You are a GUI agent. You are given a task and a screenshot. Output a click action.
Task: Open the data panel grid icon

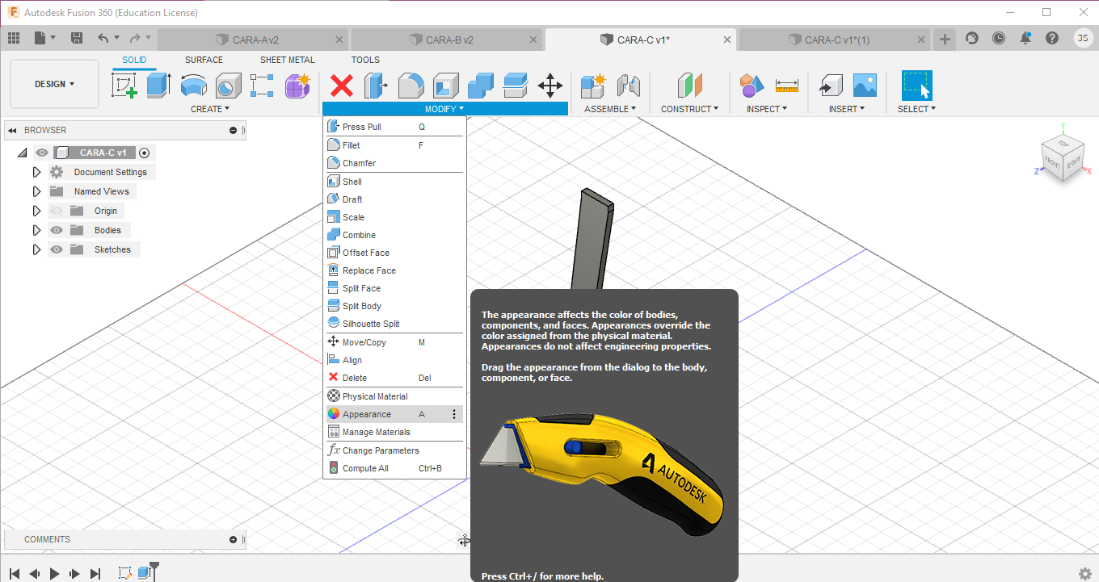(x=14, y=38)
